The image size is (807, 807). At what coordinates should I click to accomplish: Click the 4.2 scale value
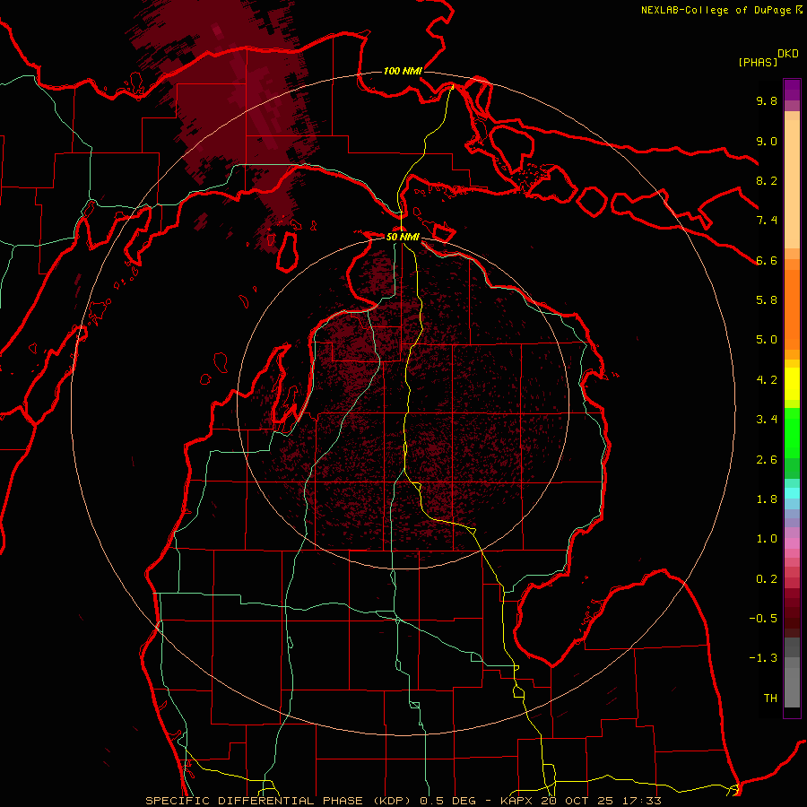pyautogui.click(x=767, y=380)
